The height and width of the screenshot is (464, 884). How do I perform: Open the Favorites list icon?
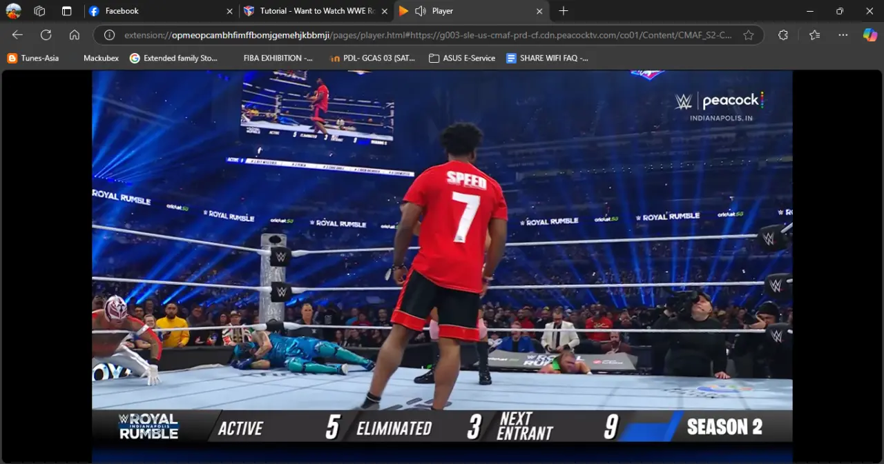point(815,34)
